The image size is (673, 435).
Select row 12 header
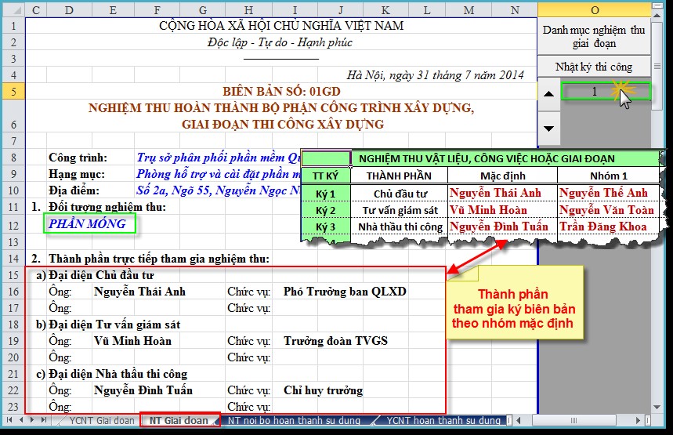[13, 224]
